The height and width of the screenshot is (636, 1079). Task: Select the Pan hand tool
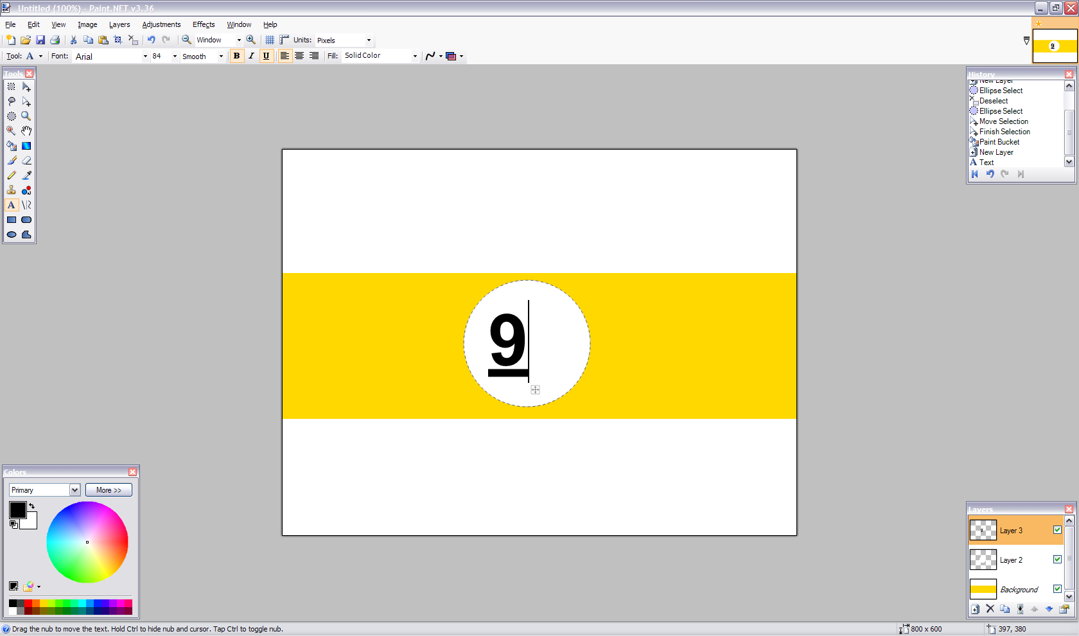[26, 131]
